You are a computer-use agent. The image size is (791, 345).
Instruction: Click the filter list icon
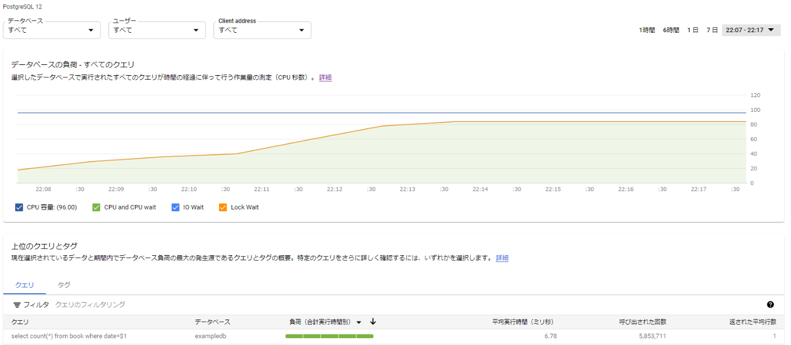(17, 305)
